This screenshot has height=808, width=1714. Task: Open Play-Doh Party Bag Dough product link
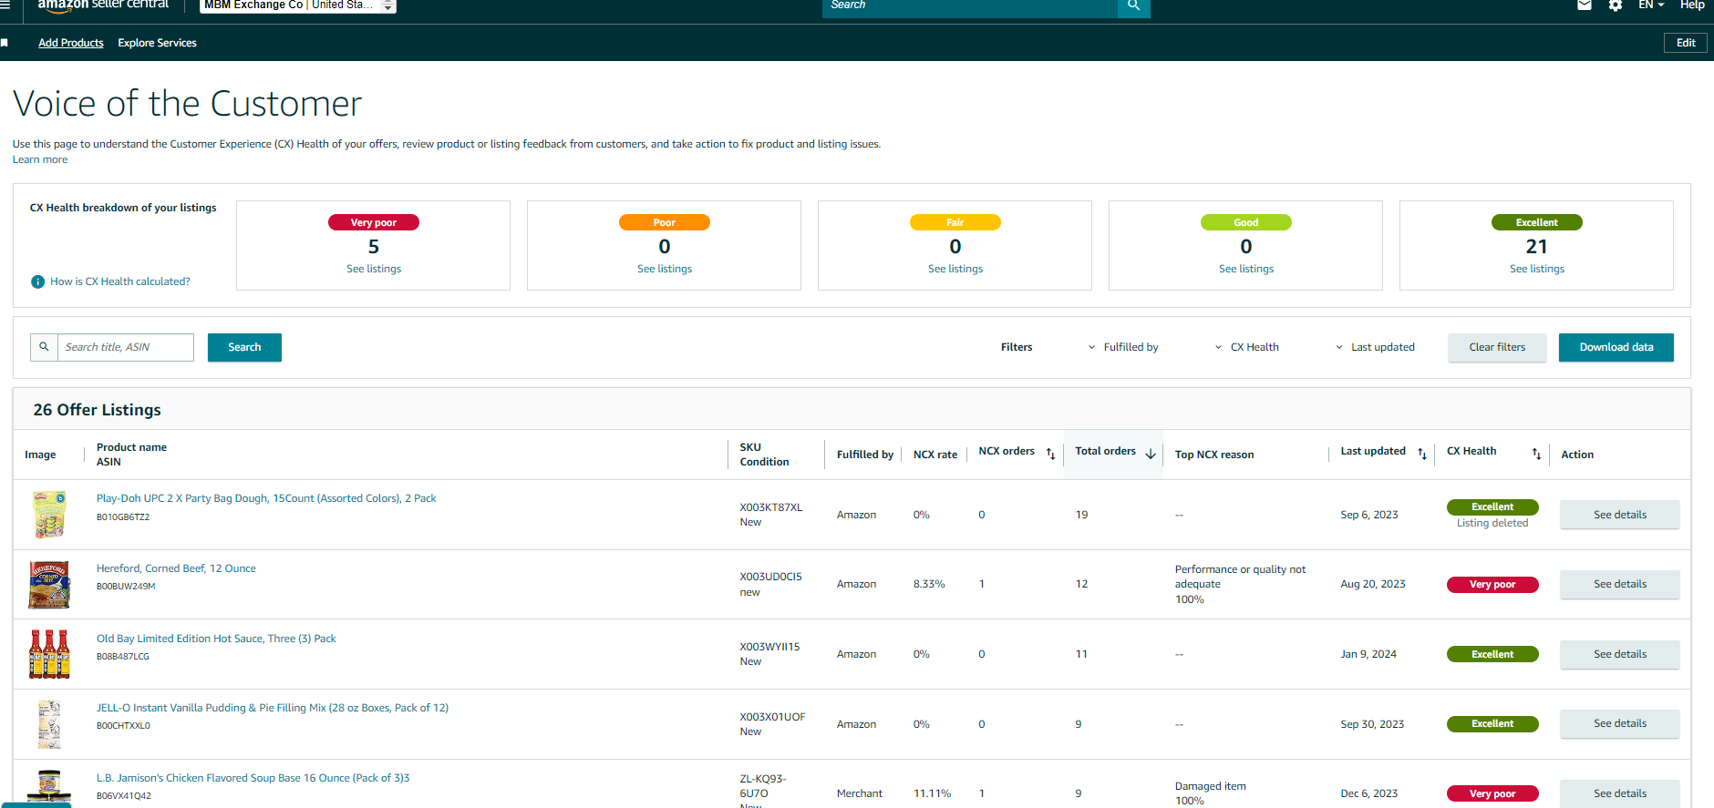[266, 498]
